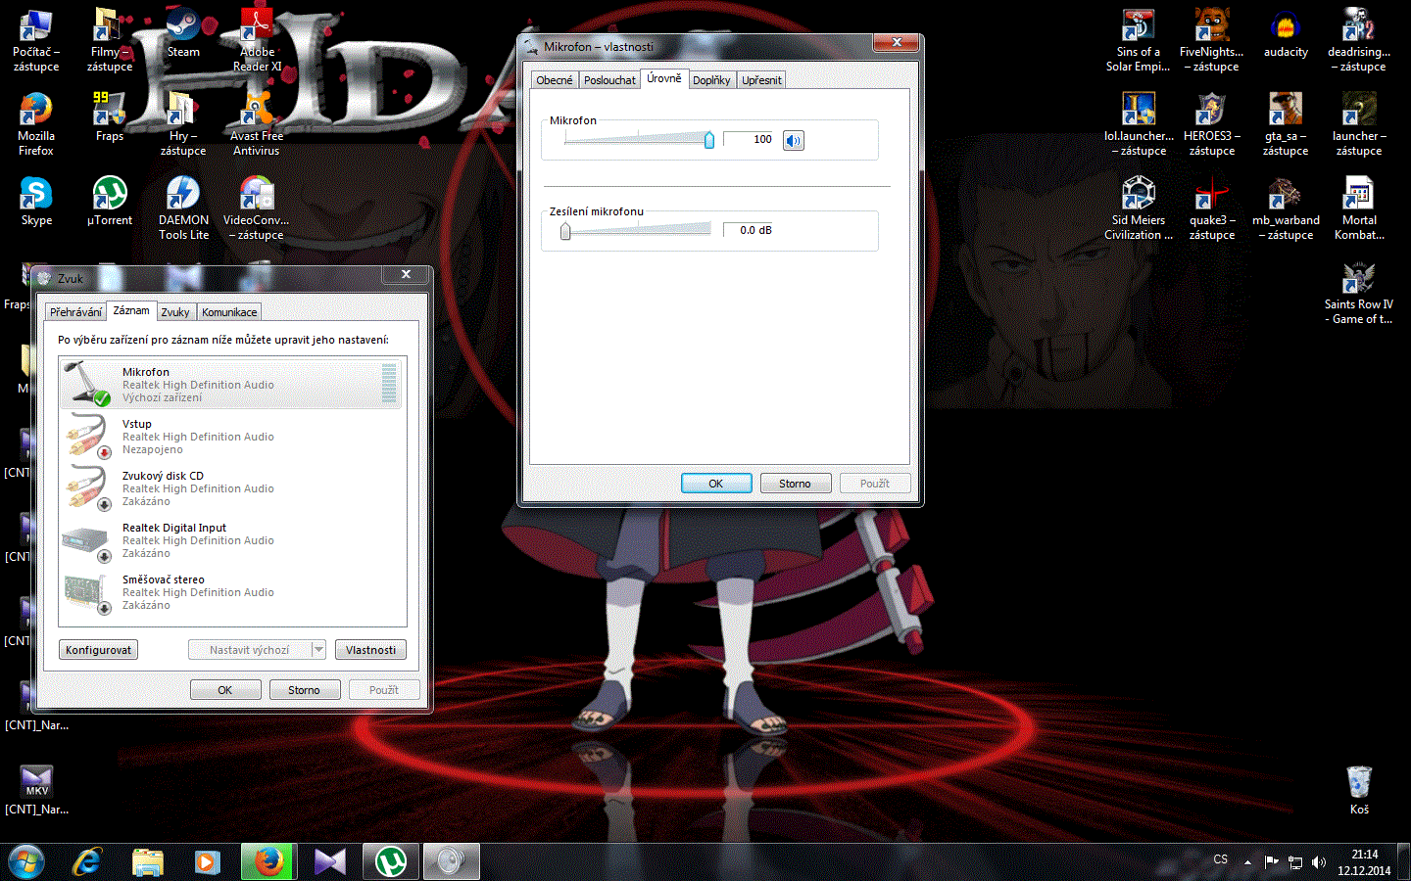Click Konfigurovat button in Zvuk window
Viewport: 1411px width, 881px height.
coord(98,650)
